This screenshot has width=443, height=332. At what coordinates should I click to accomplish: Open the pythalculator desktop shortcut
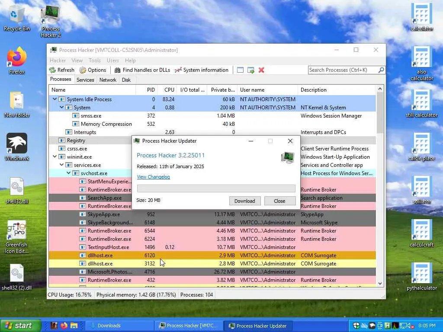(x=421, y=277)
